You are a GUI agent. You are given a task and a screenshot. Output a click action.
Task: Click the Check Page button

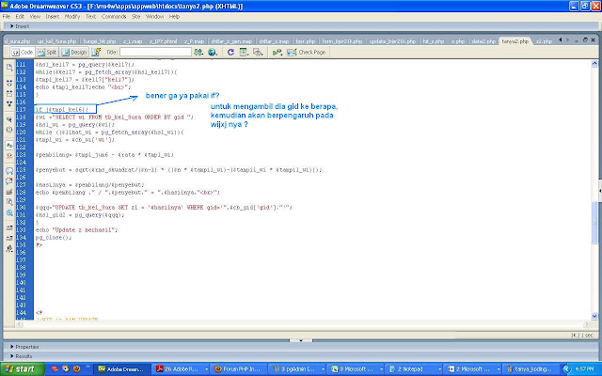(307, 53)
